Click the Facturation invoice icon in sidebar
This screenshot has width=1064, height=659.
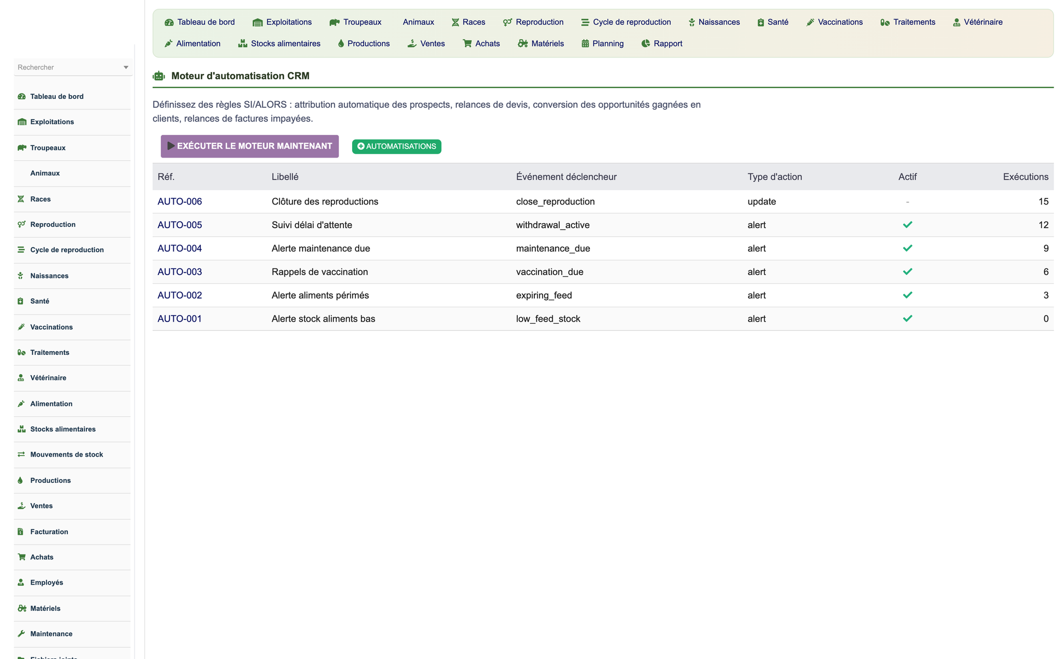tap(20, 532)
